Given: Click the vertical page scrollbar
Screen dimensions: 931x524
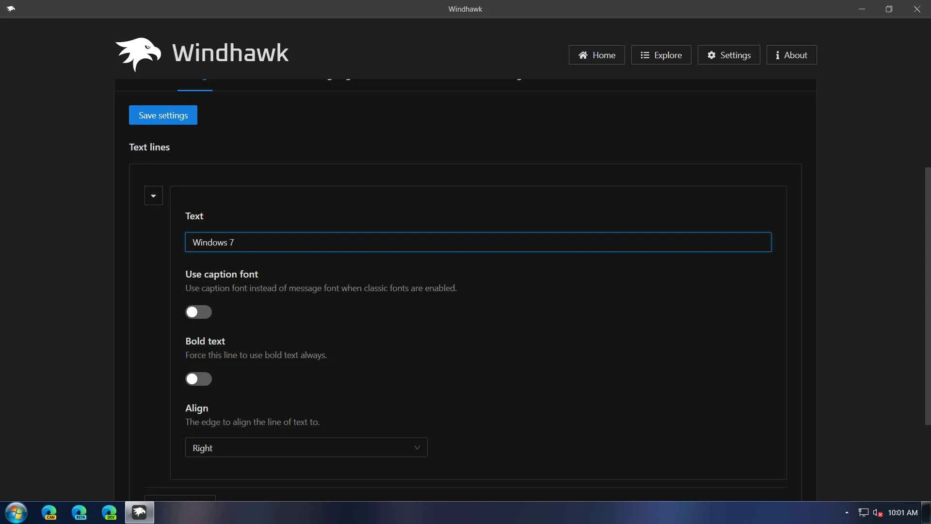Looking at the screenshot, I should point(927,296).
